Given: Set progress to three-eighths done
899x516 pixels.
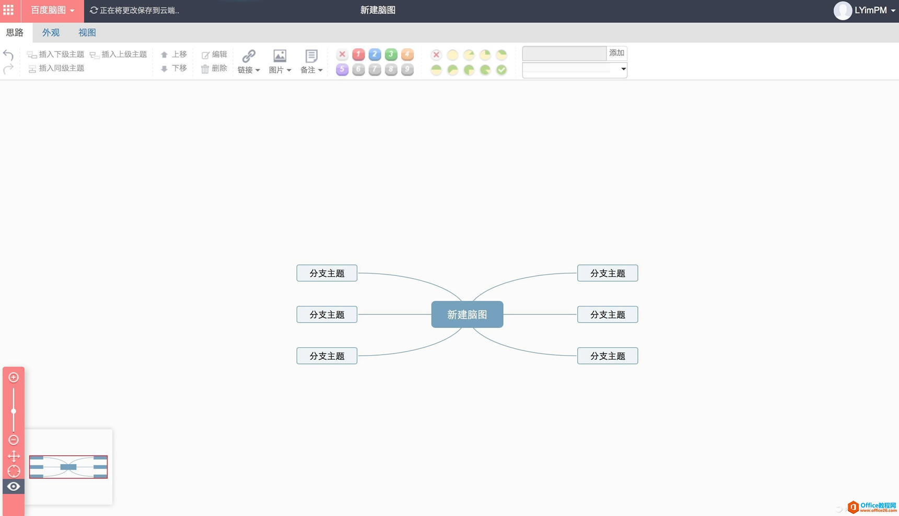Looking at the screenshot, I should [501, 54].
